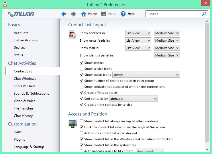Enable Show contacts not associated with online connections
This screenshot has height=154, width=212.
coord(81,87)
